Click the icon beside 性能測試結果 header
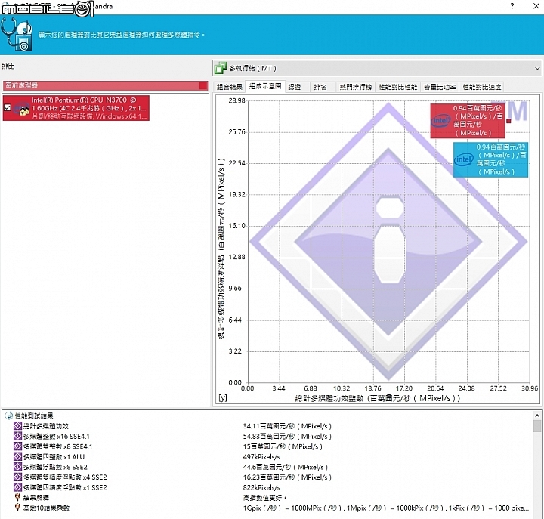Screen dimensions: 544x519 9,416
